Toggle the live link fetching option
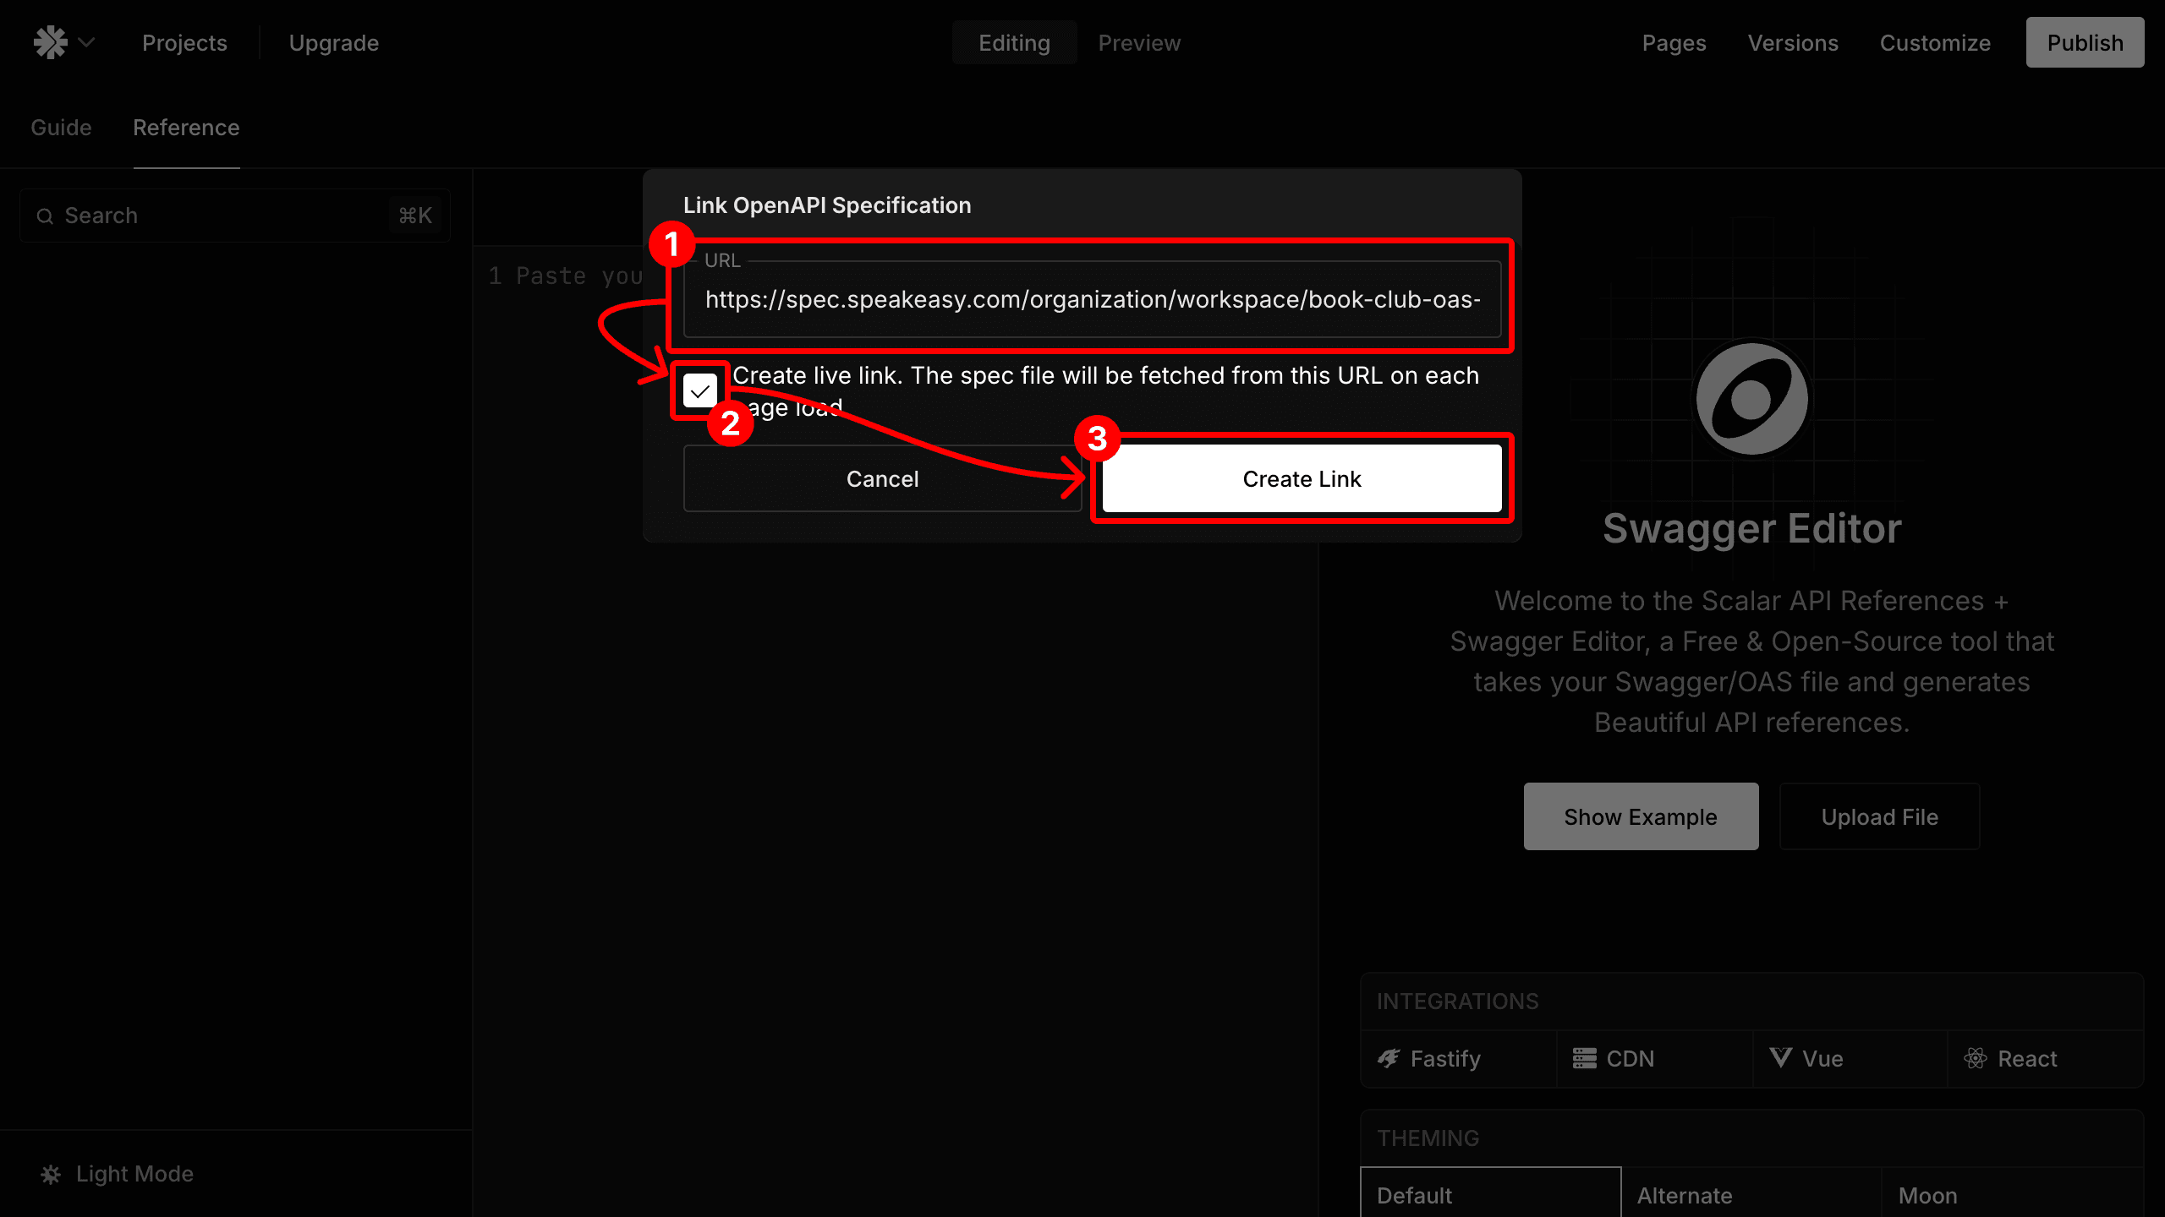 (700, 390)
